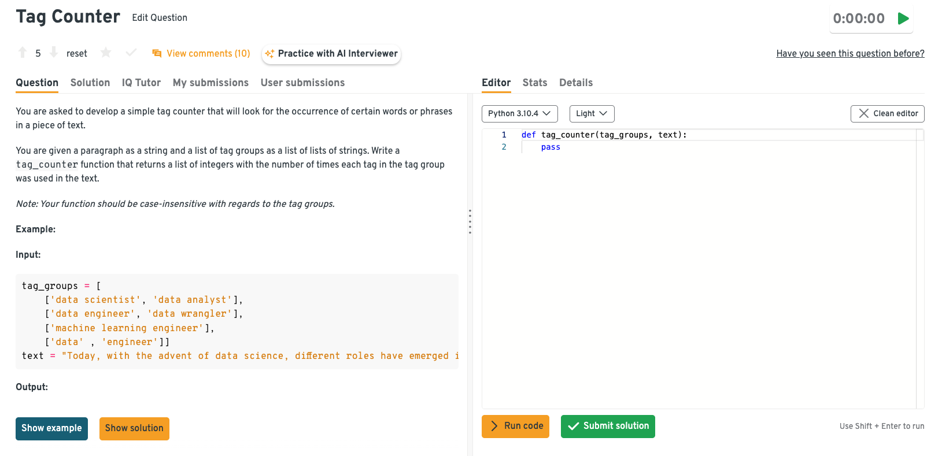Downvote the question with the down arrow
The width and height of the screenshot is (942, 456).
point(54,53)
